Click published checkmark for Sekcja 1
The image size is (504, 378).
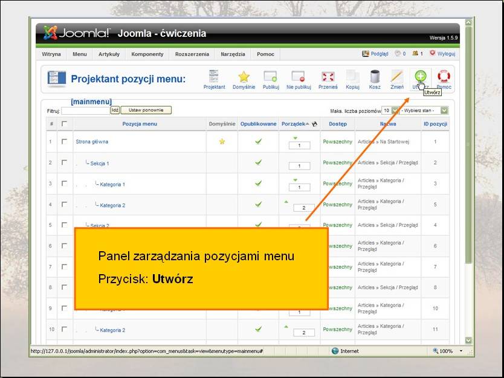coord(258,162)
